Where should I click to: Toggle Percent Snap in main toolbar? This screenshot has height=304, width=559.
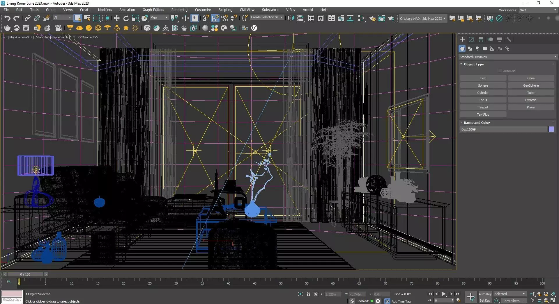(224, 18)
